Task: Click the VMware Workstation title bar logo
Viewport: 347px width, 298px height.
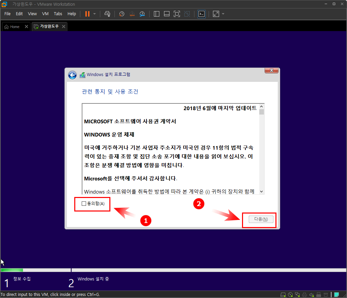Action: pos(4,4)
